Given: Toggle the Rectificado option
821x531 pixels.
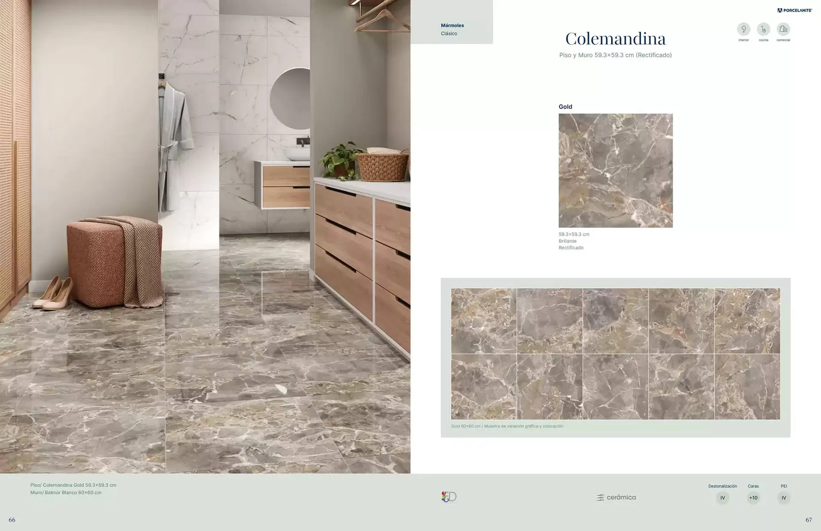Looking at the screenshot, I should tap(570, 248).
